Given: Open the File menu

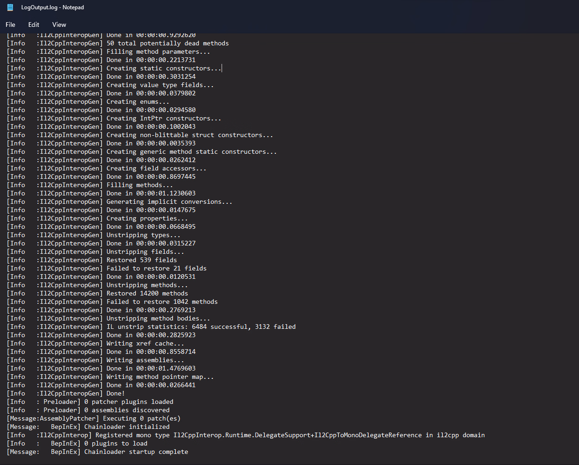Looking at the screenshot, I should [x=10, y=25].
